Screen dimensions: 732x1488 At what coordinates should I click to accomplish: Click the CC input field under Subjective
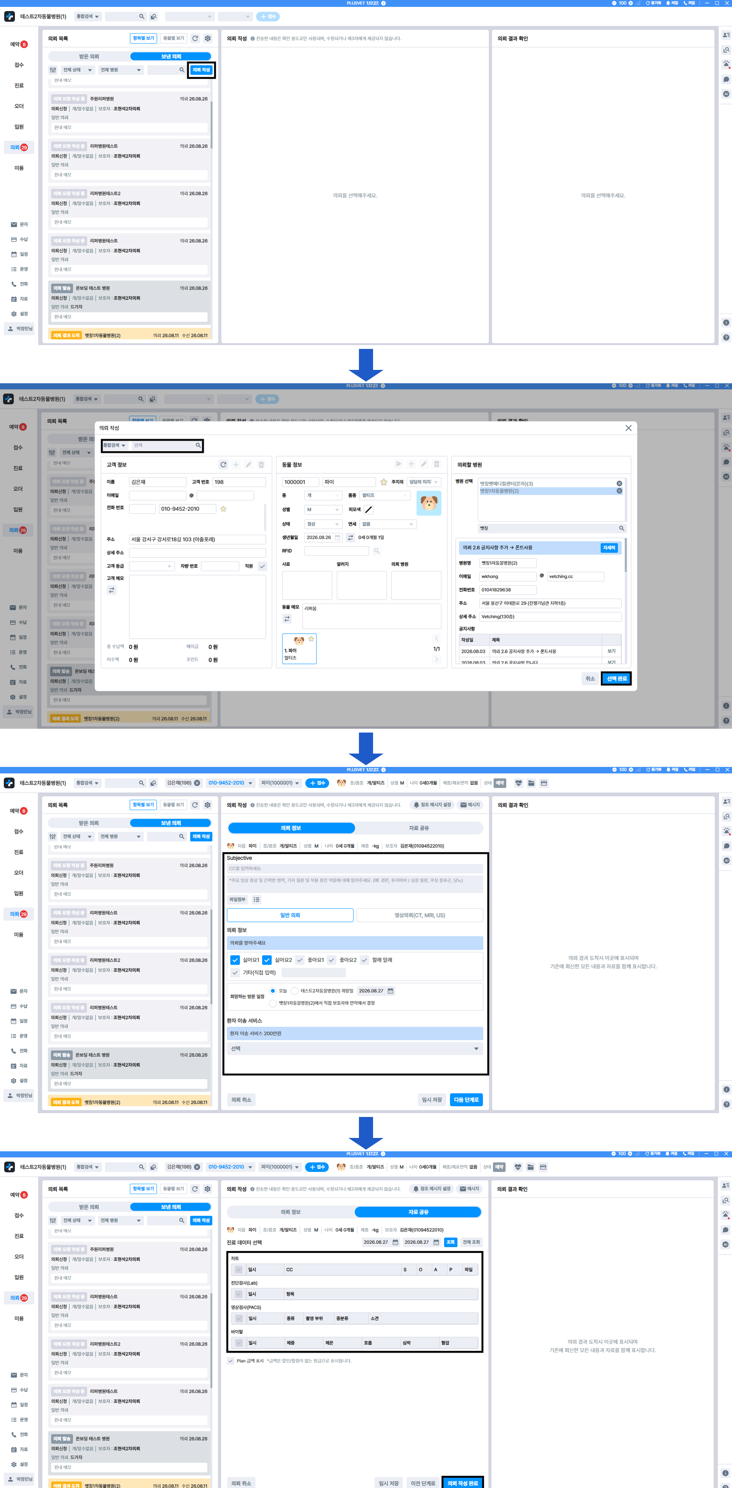click(355, 868)
